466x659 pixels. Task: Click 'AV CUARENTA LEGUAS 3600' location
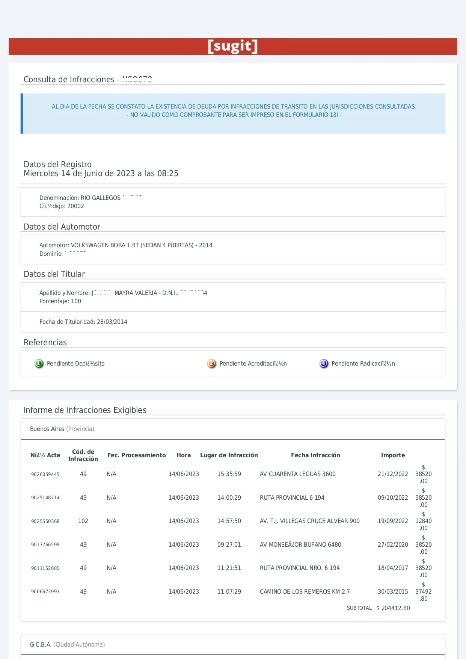pos(298,474)
